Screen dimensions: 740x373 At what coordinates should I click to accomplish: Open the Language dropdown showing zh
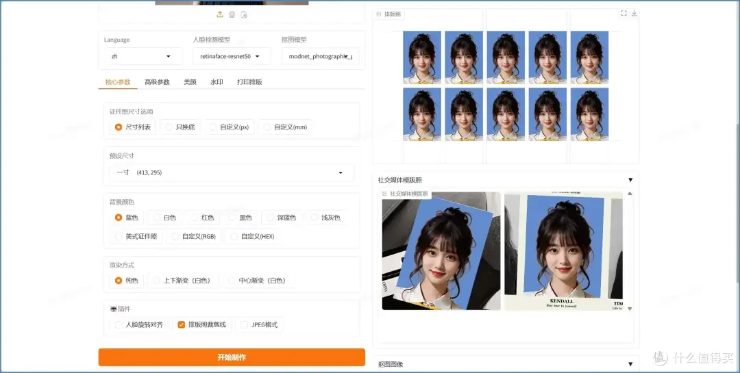(x=143, y=56)
